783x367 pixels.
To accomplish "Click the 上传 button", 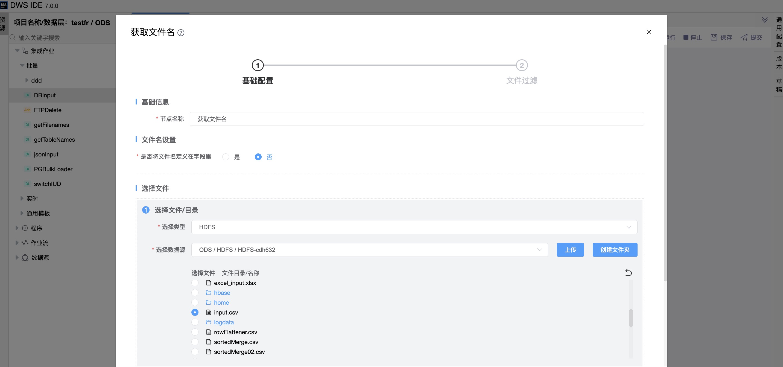I will click(x=570, y=250).
